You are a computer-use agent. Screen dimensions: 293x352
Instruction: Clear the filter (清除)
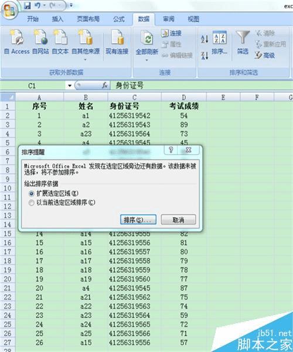[265, 33]
